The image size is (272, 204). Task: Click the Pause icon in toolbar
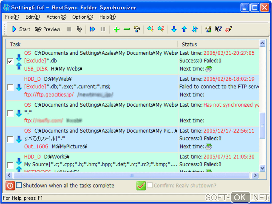click(x=103, y=29)
